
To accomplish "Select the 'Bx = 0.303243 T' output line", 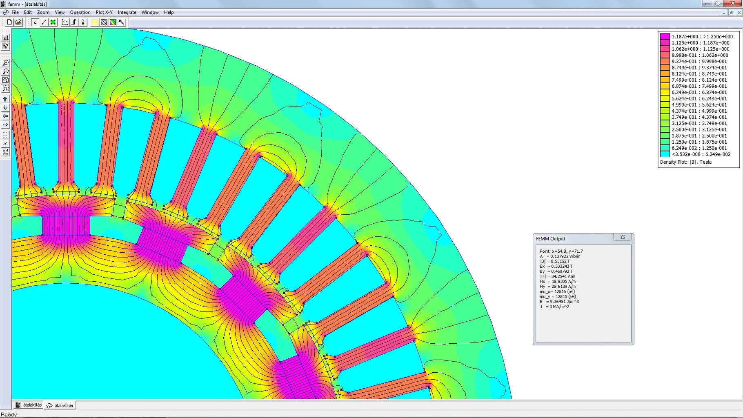I will click(556, 266).
